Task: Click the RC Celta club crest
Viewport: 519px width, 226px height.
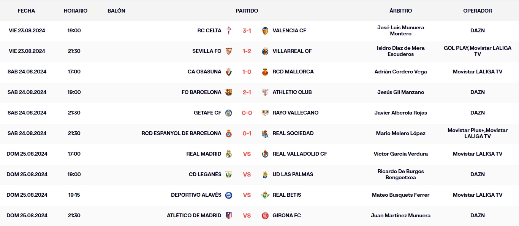Action: click(228, 30)
